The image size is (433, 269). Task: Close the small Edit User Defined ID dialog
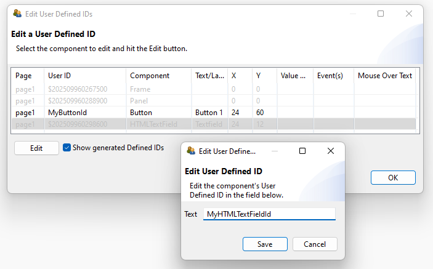tap(331, 151)
